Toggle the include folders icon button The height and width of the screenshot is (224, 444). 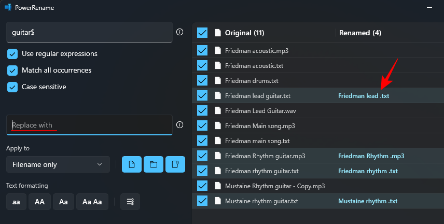[x=154, y=164]
